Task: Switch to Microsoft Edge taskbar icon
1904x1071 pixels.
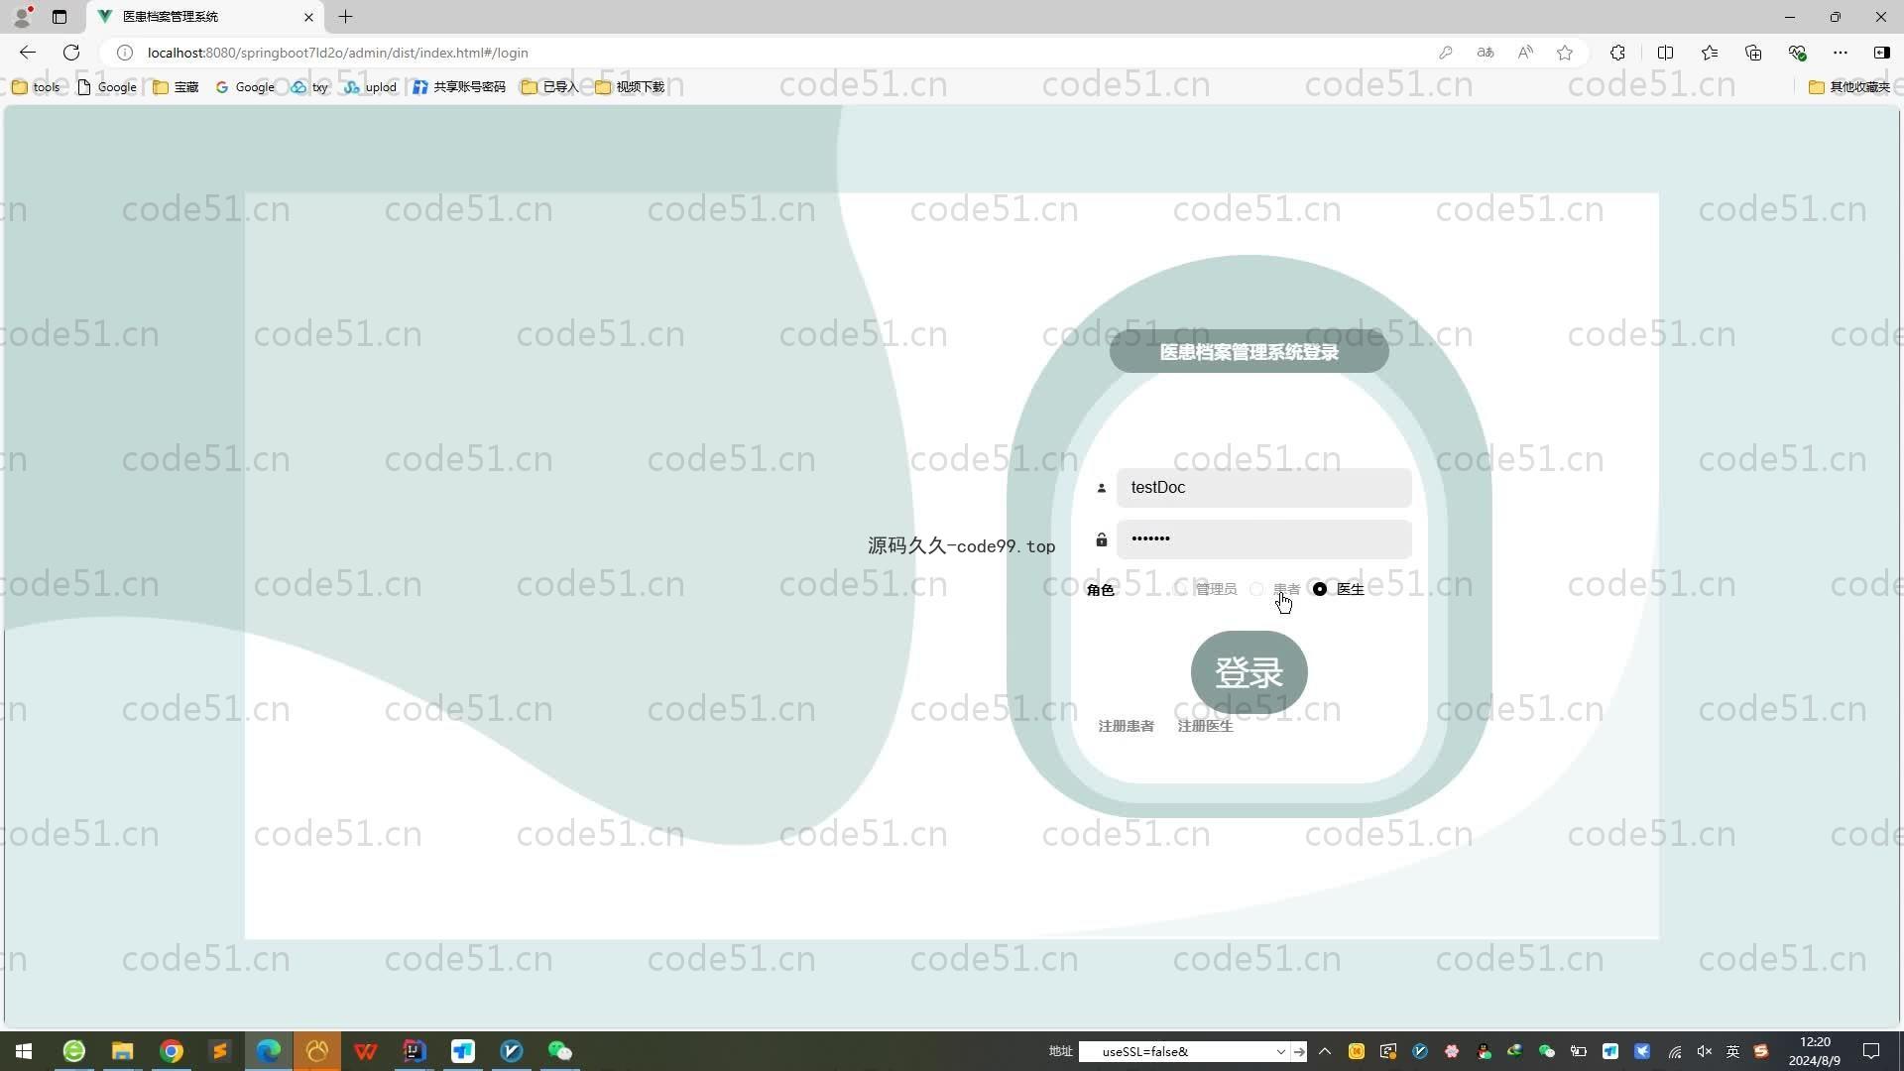Action: pos(268,1051)
